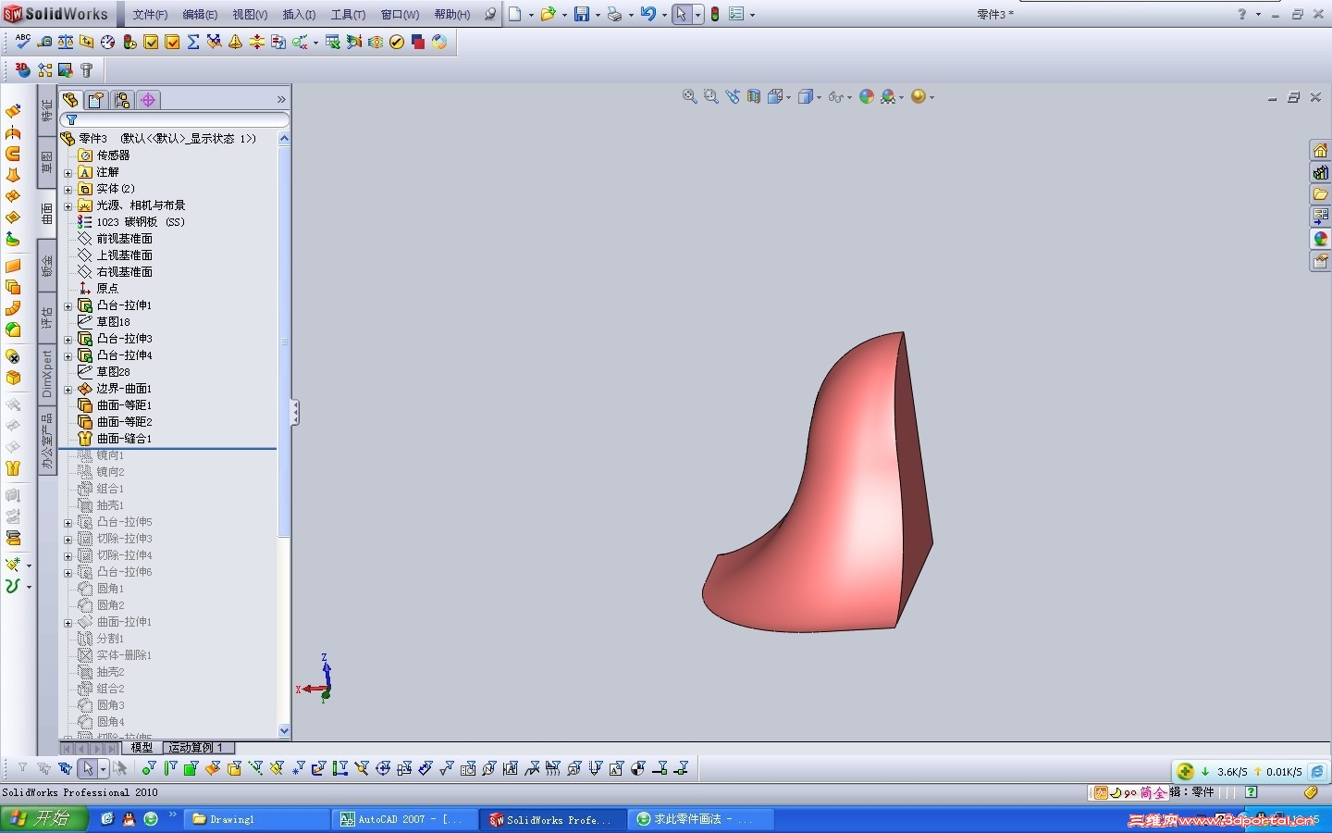
Task: Open the 求此零件画法 browser taskbar button
Action: [701, 819]
